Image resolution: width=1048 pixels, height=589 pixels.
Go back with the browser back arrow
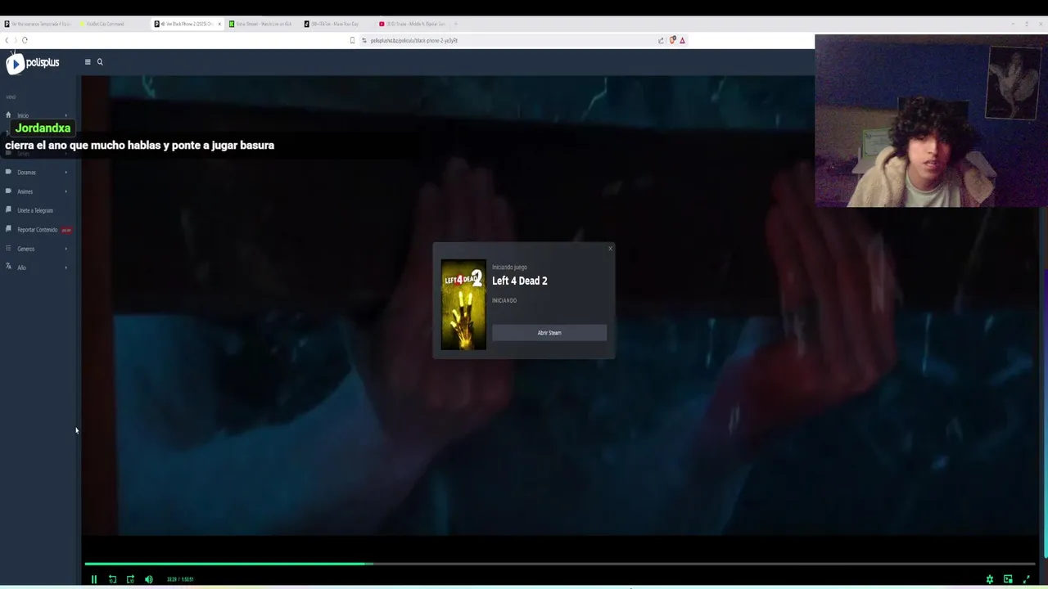(7, 40)
